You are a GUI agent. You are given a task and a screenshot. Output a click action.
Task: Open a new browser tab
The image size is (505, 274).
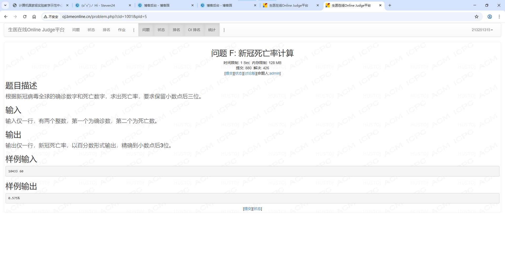point(390,5)
